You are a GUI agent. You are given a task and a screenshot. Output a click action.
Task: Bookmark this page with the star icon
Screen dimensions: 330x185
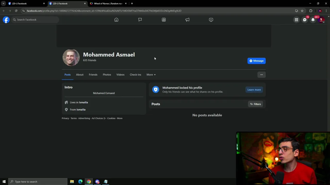(x=302, y=11)
